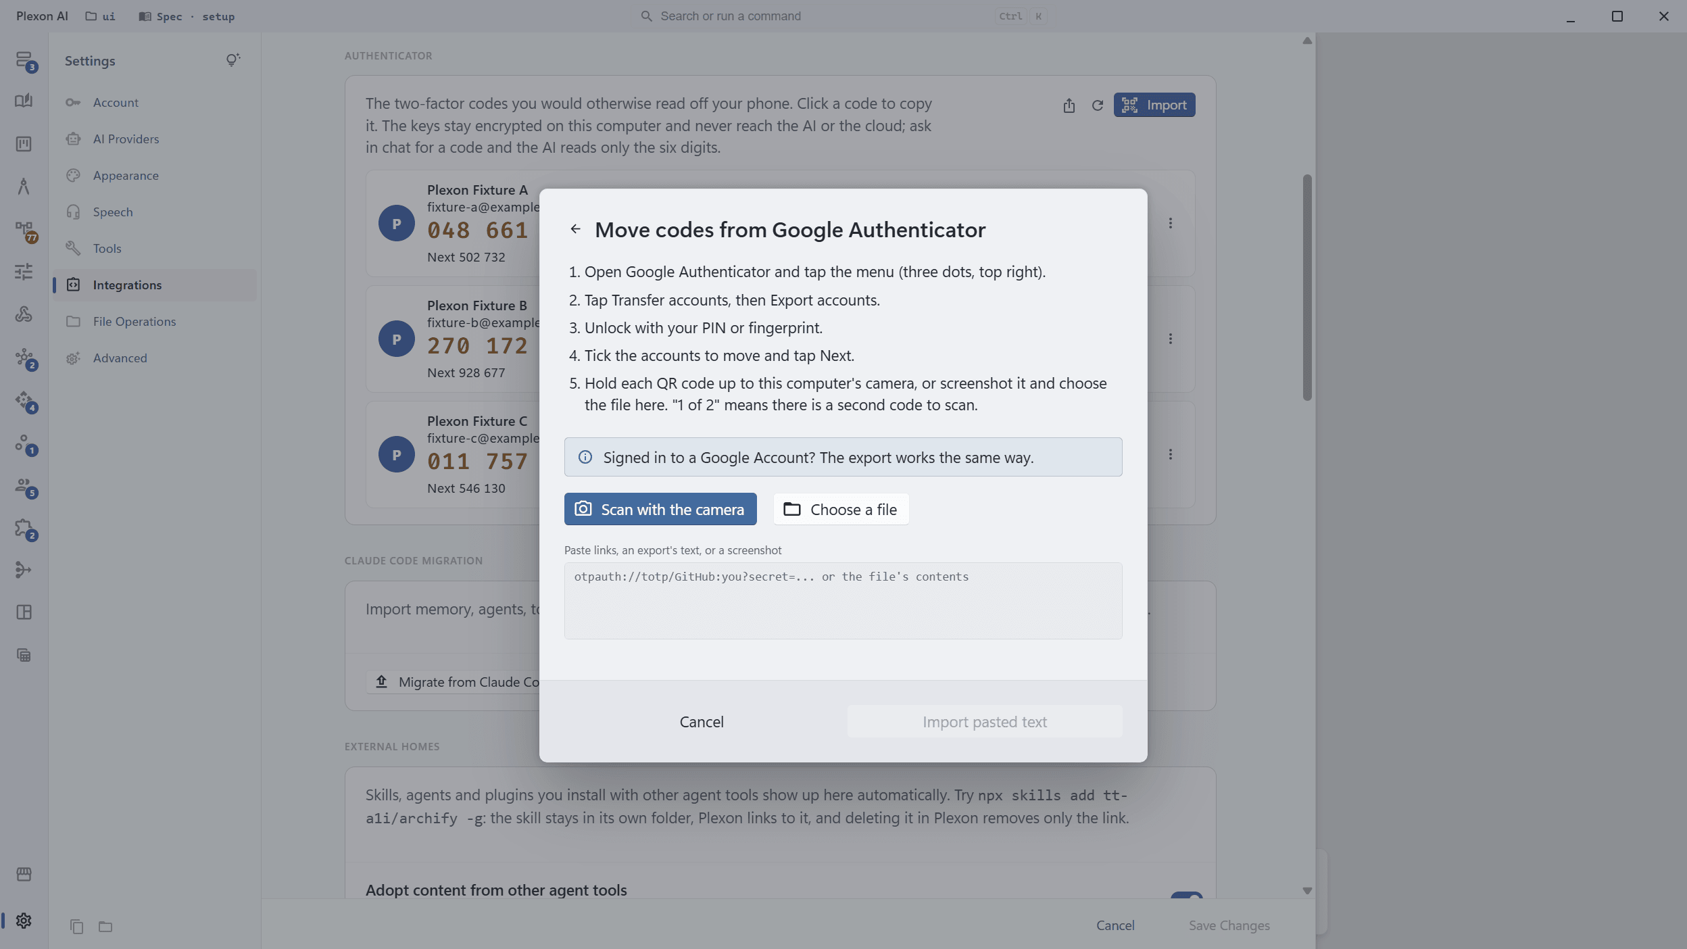This screenshot has width=1687, height=949.
Task: Click the kanban board sidebar icon
Action: point(24,144)
